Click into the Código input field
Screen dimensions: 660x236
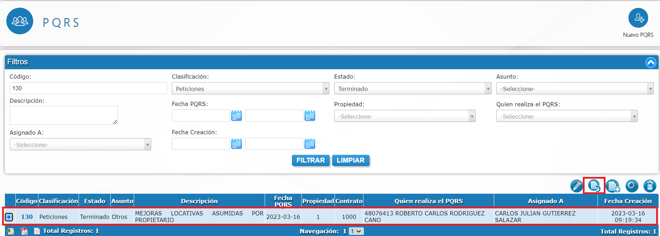(88, 88)
